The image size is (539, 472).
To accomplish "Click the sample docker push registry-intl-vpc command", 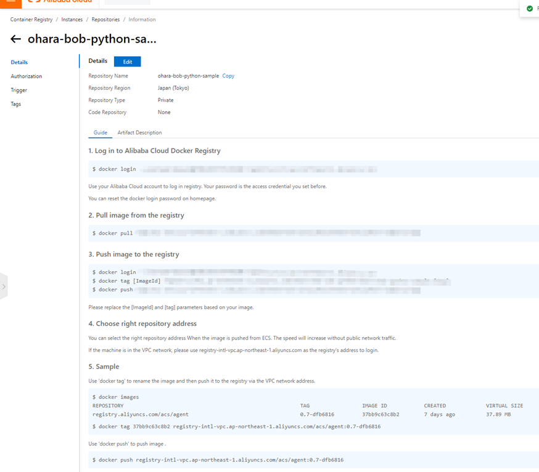I will [x=218, y=460].
